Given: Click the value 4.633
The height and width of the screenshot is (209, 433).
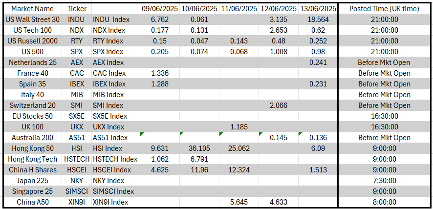Looking at the screenshot, I should tap(279, 202).
